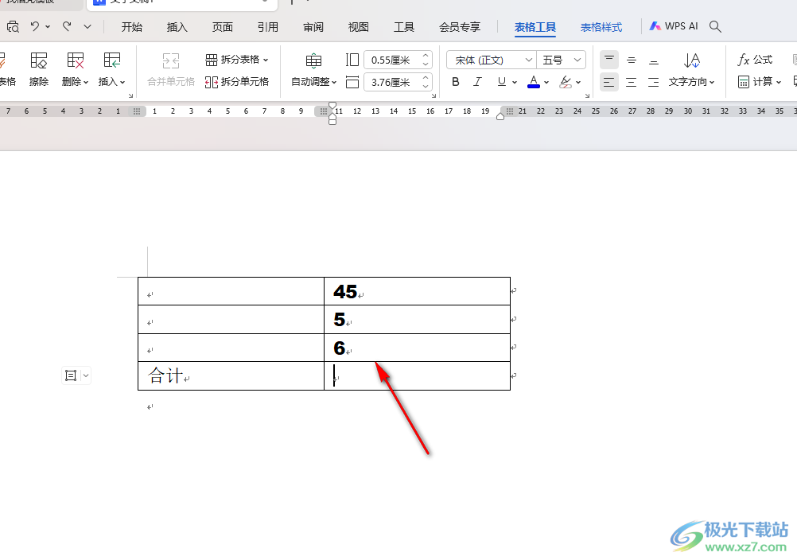The height and width of the screenshot is (560, 797).
Task: Click the column width field 3.76厘米
Action: click(x=392, y=82)
